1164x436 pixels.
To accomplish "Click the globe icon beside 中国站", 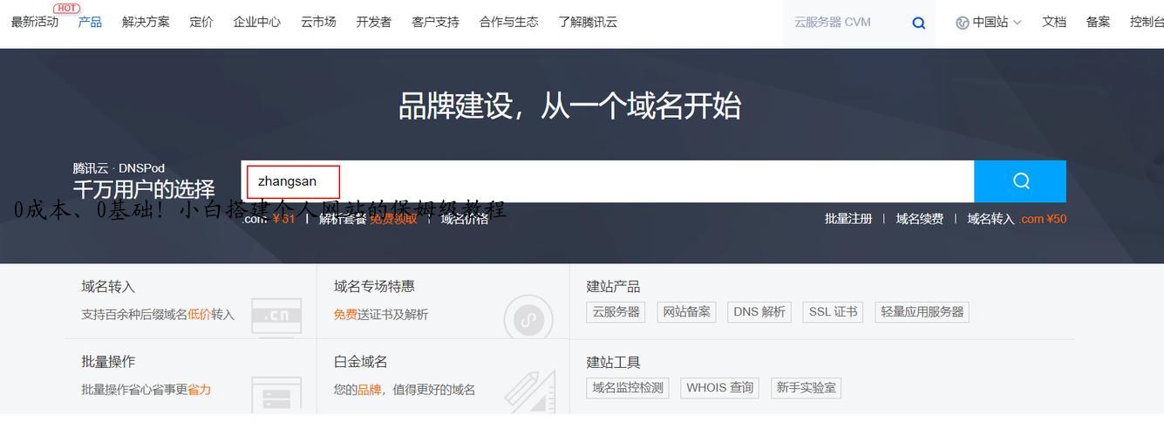I will [963, 23].
